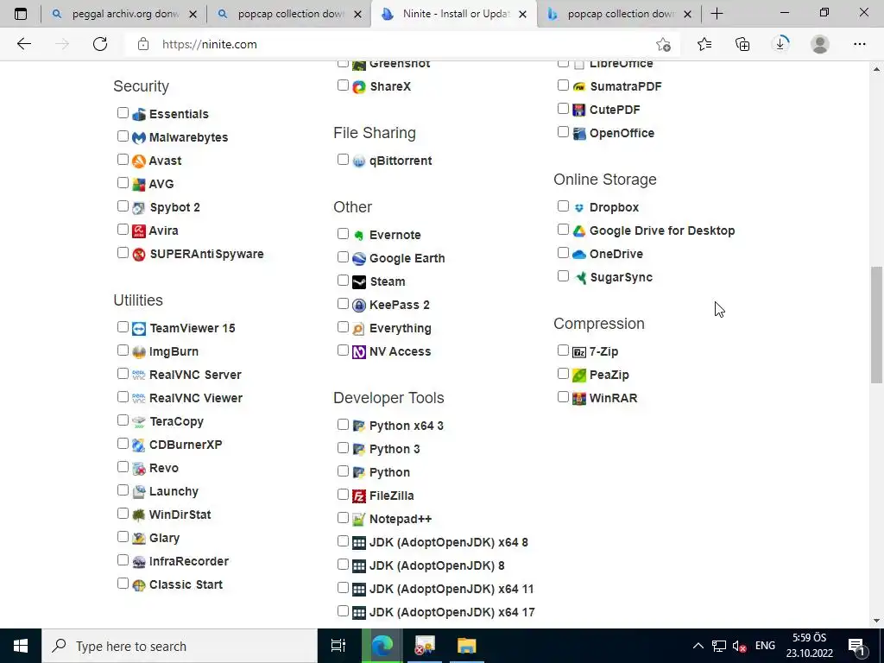Image resolution: width=884 pixels, height=663 pixels.
Task: Click the CutePDF icon
Action: (579, 110)
